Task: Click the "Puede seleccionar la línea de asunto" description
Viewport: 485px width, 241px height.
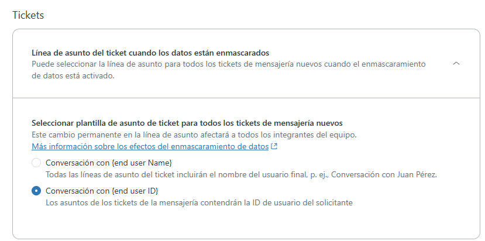Action: (228, 63)
